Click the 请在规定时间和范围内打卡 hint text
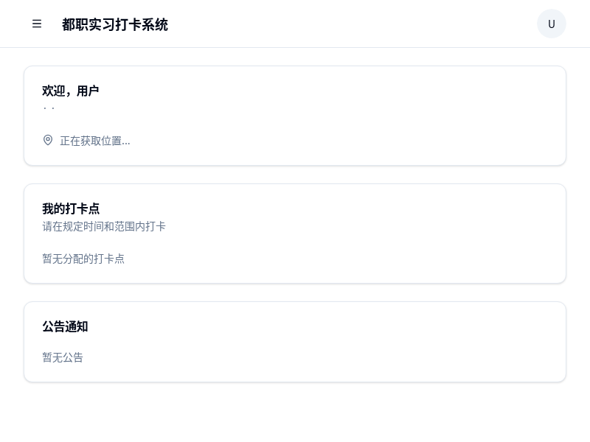Screen dimensions: 590x442 [104, 226]
